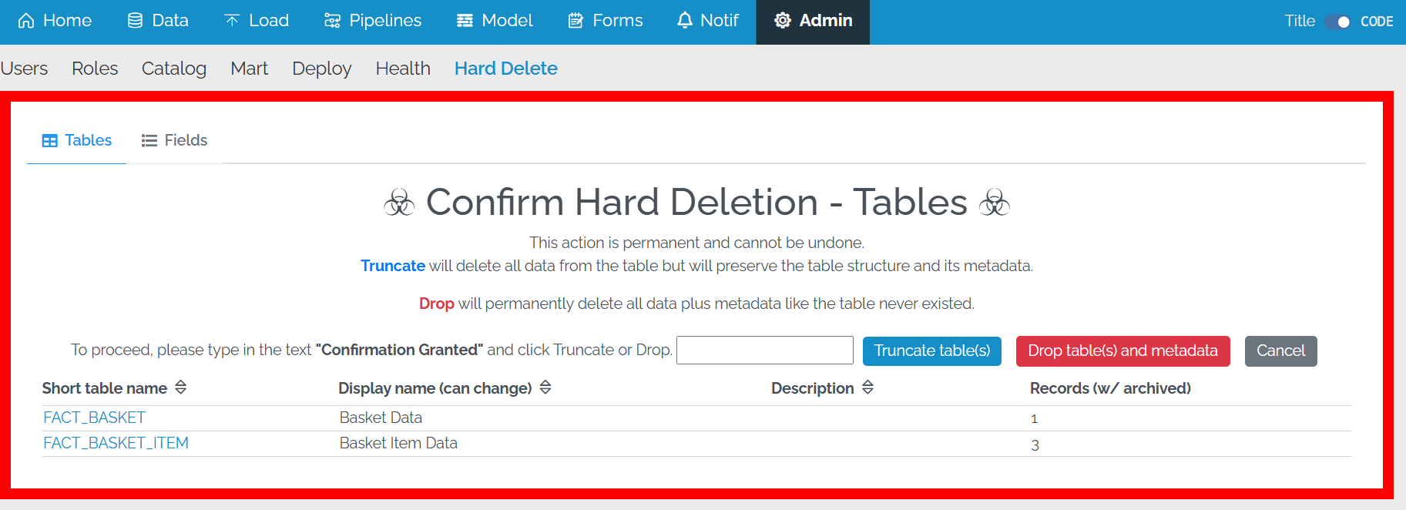1406x510 pixels.
Task: Open Forms via its clipboard icon
Action: [x=575, y=21]
